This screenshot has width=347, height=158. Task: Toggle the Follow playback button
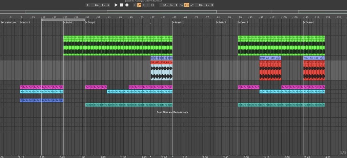point(88,5)
